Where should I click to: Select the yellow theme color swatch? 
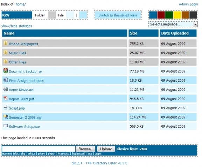click(x=177, y=15)
